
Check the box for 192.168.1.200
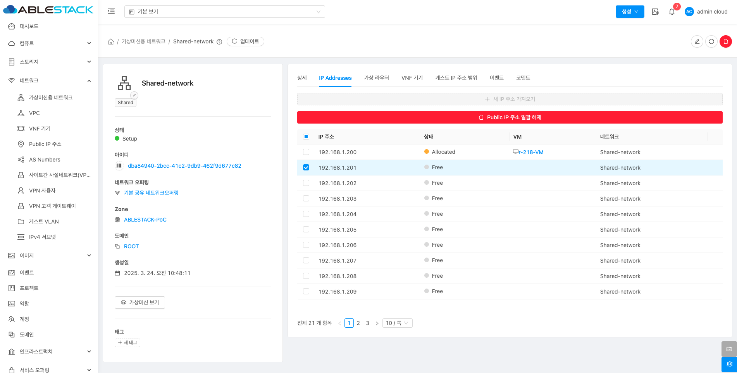tap(306, 152)
